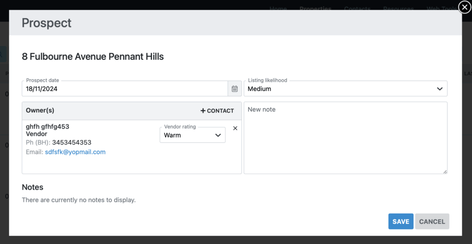Open the Prospect date calendar picker
This screenshot has width=472, height=244.
coord(235,89)
